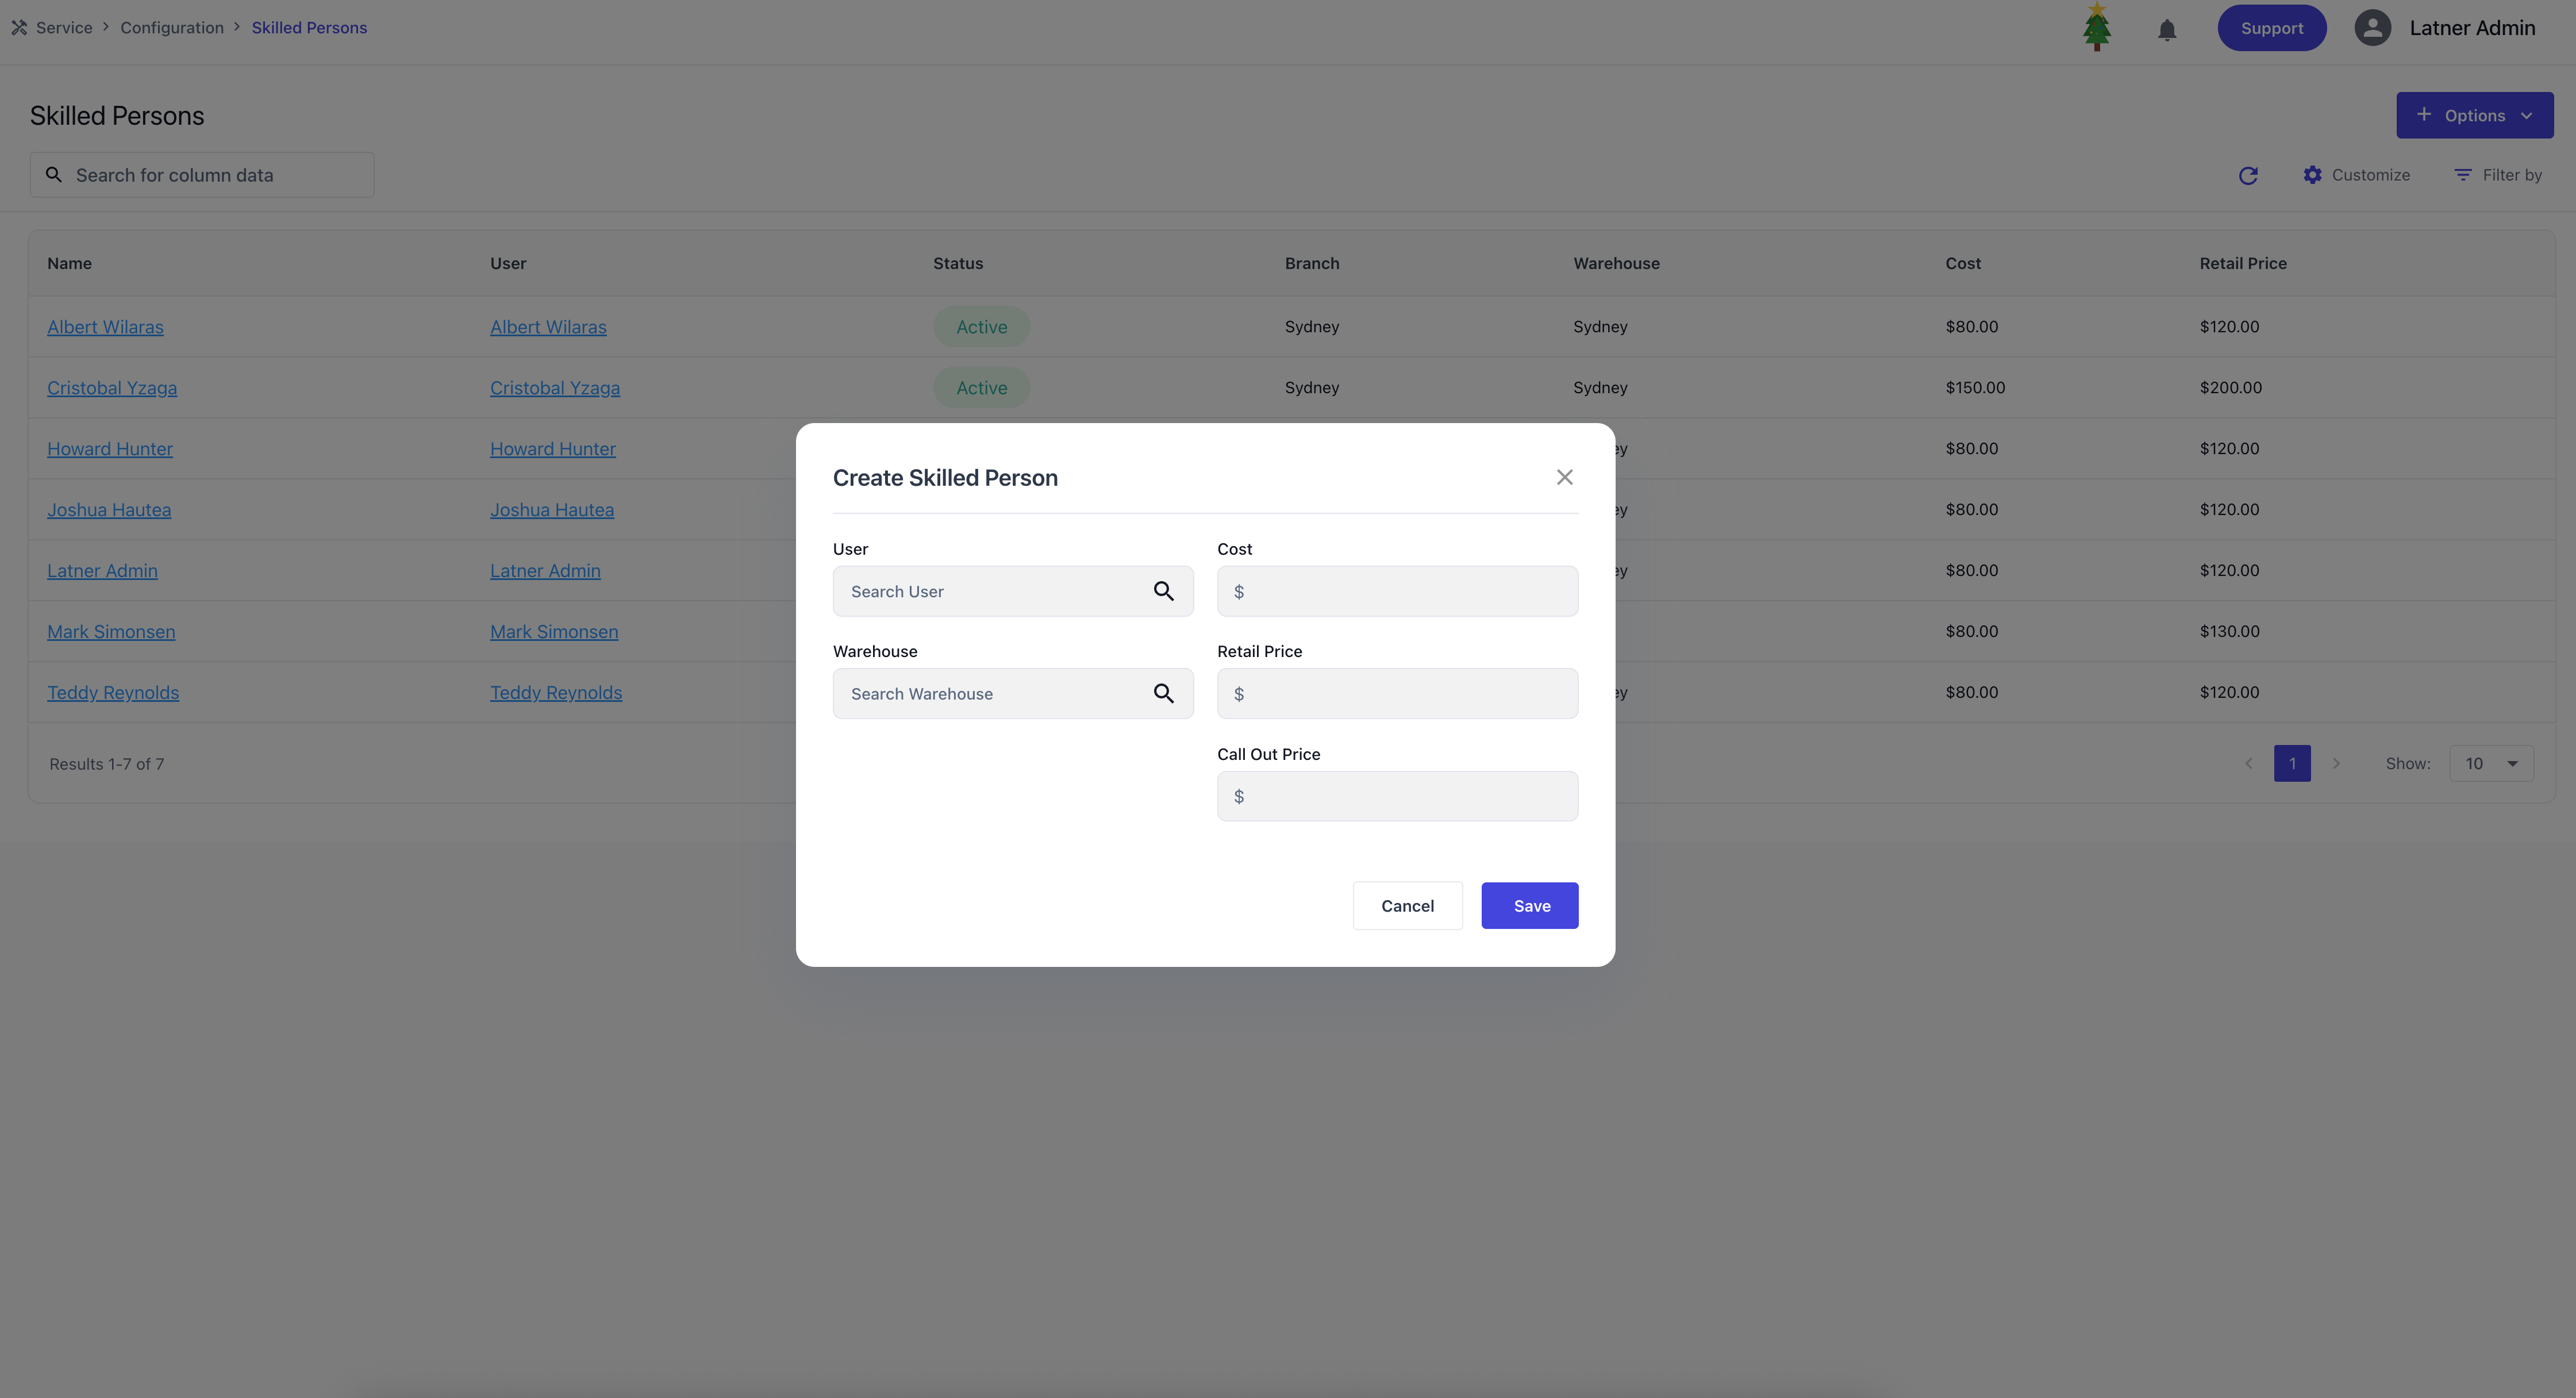Click the search icon in User field

(x=1163, y=591)
